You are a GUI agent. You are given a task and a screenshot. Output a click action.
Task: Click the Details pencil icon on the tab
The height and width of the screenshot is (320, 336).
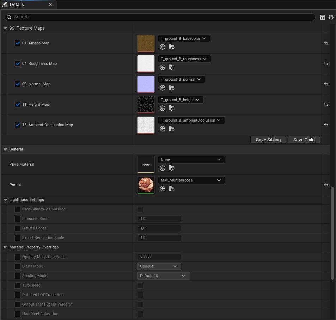point(5,4)
